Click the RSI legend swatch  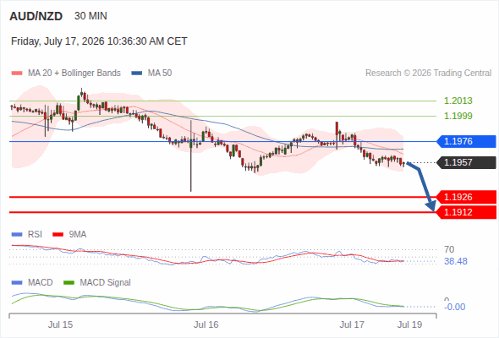coord(17,235)
